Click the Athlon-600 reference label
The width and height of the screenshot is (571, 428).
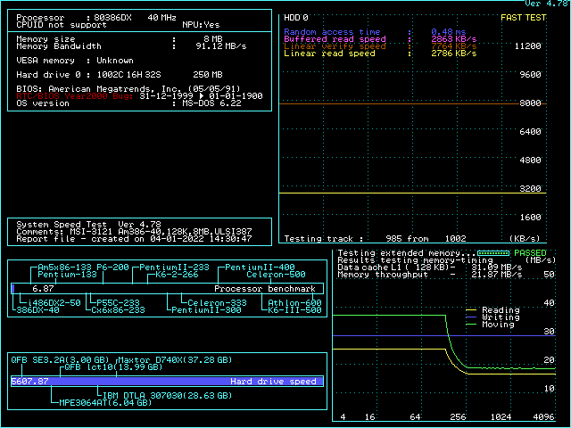(294, 303)
